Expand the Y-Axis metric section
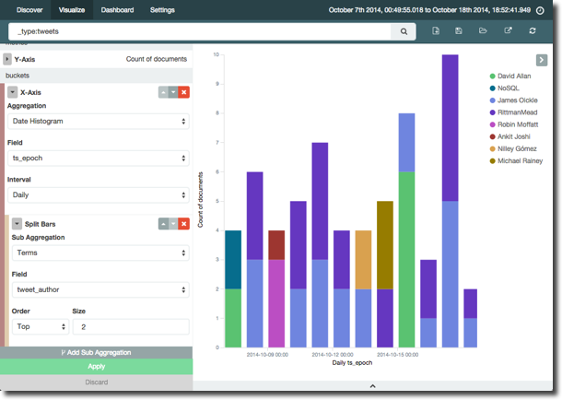The width and height of the screenshot is (562, 400). tap(7, 59)
